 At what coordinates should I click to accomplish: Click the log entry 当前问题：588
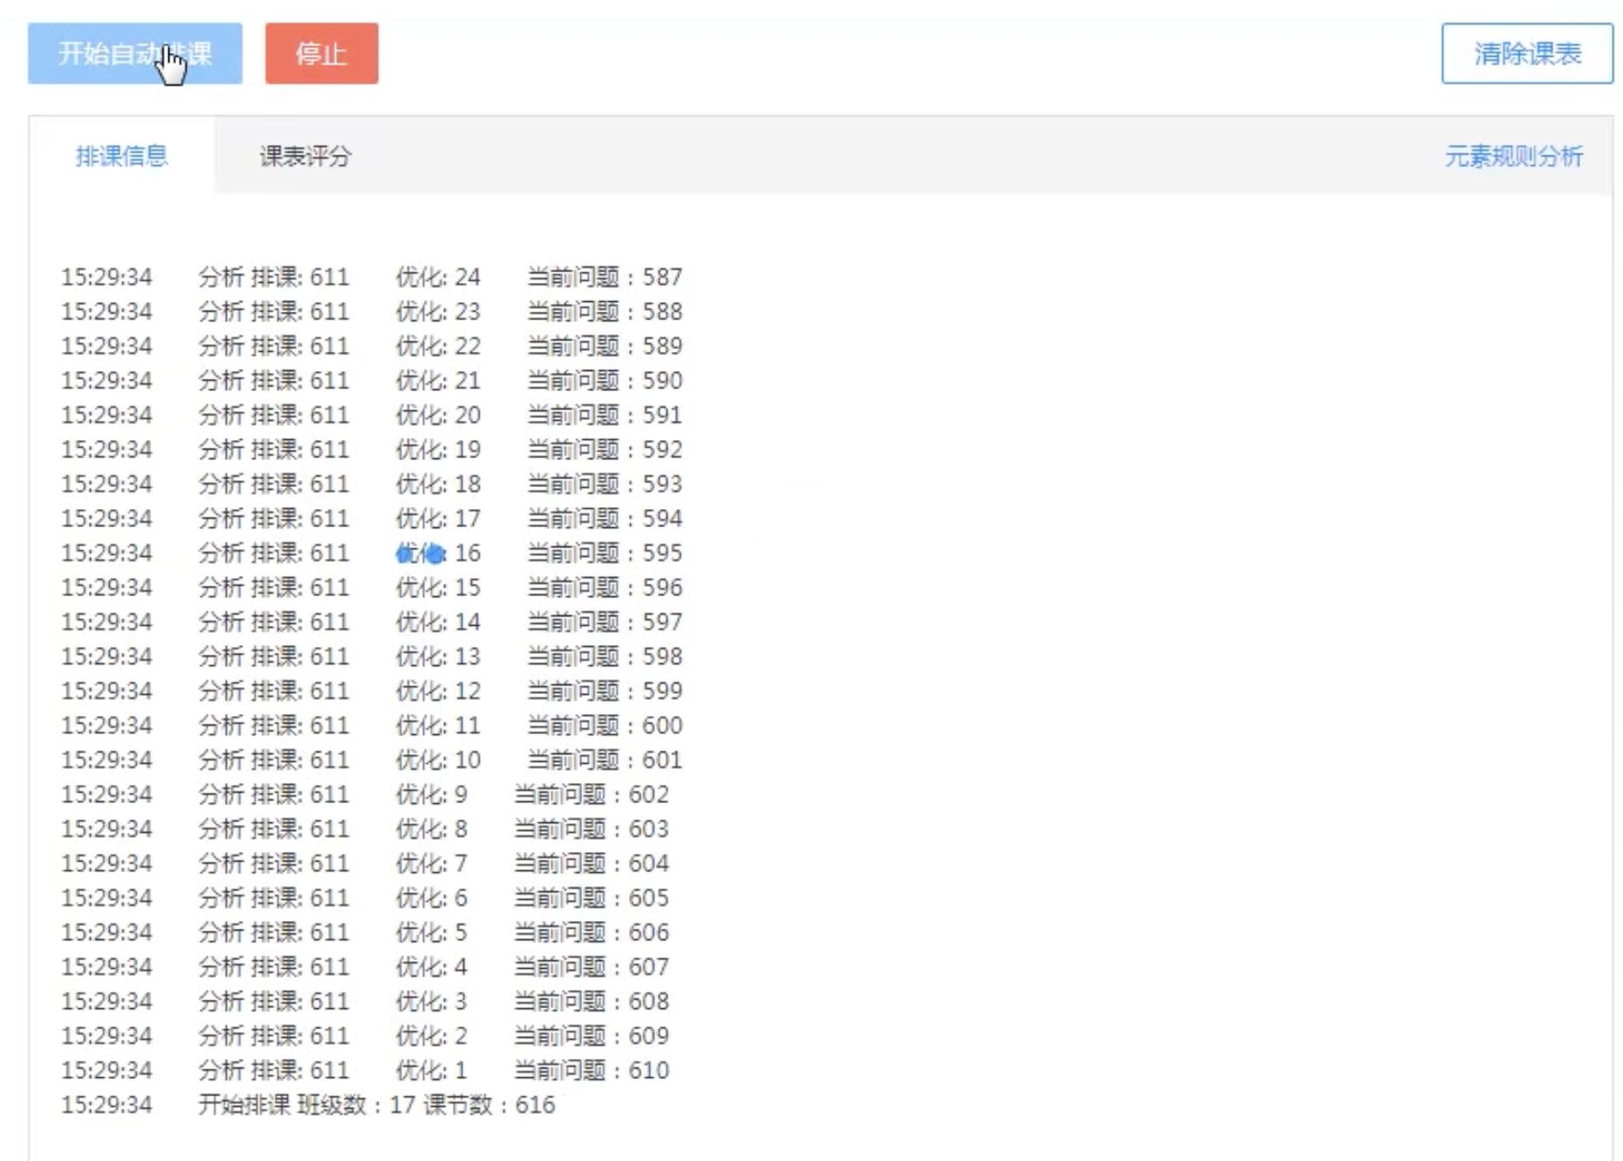[x=605, y=312]
